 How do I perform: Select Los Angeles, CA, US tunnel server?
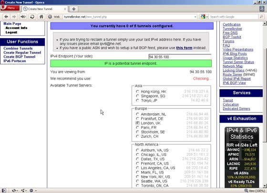coord(137,168)
